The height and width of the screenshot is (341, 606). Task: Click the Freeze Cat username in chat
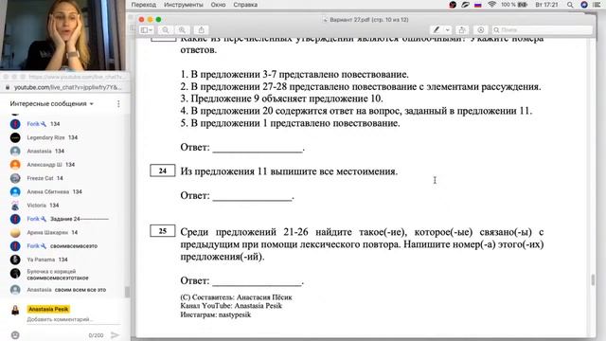40,178
